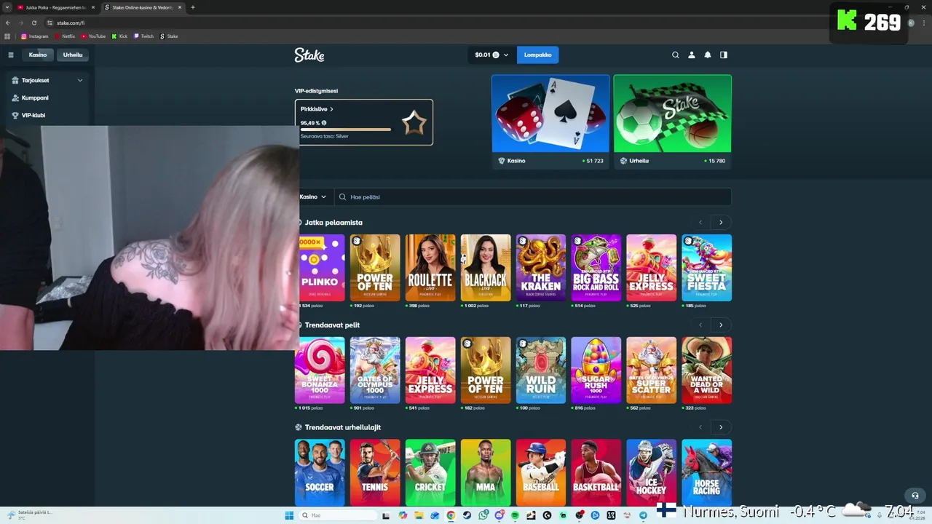Open the balance currency dropdown $0.01

coord(491,55)
